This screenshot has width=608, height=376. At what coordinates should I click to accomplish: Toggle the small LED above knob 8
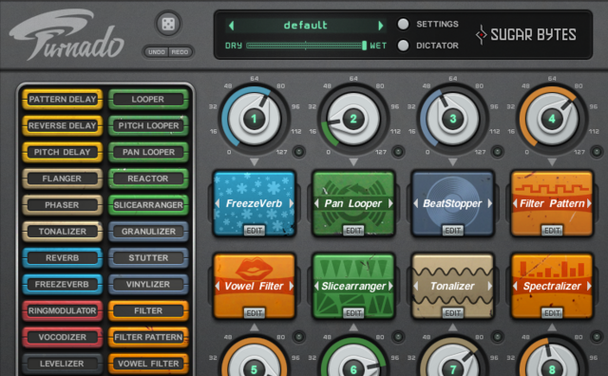[597, 336]
